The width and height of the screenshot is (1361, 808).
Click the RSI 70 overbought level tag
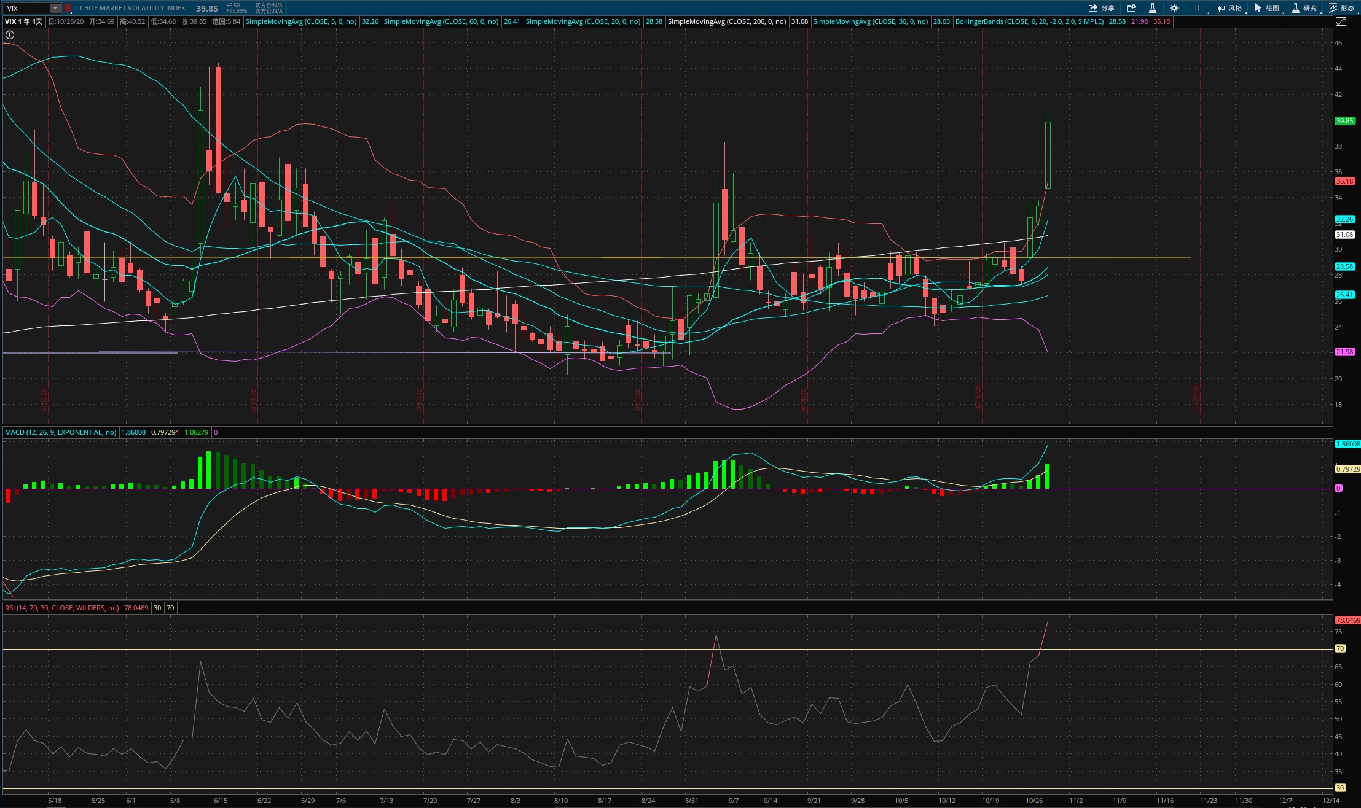[1340, 648]
